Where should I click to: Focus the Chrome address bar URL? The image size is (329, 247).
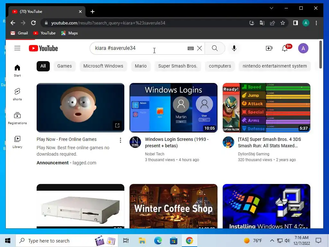point(108,23)
